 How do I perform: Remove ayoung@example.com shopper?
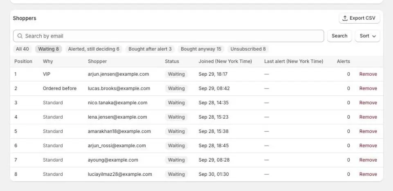(368, 160)
